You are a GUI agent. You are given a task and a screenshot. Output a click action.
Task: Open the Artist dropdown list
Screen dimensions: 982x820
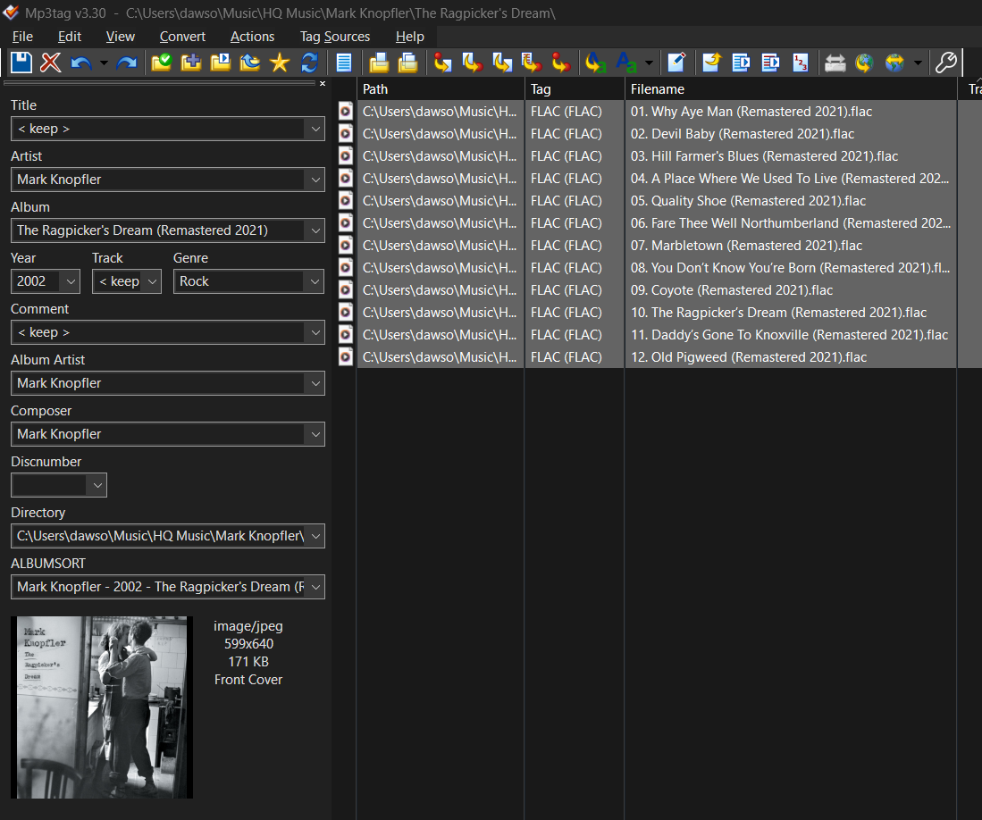(315, 180)
